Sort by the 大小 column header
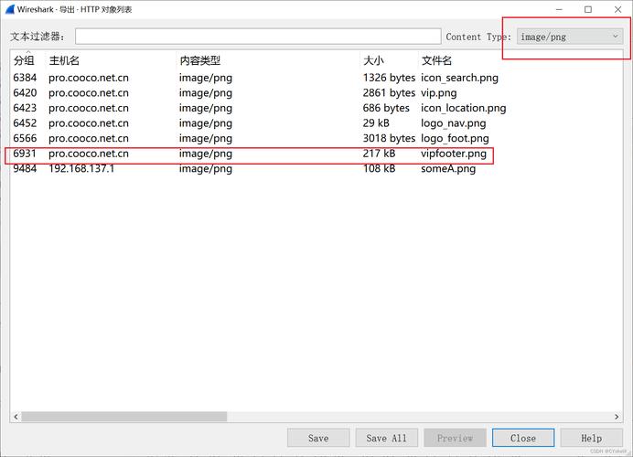633x457 pixels. 373,60
